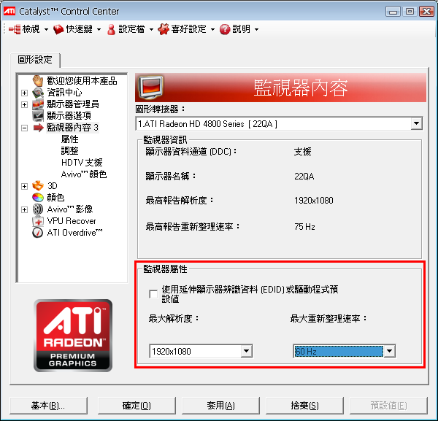Screen dimensions: 438x421
Task: Expand the Avivo 影像 tree node
Action: click(x=24, y=209)
